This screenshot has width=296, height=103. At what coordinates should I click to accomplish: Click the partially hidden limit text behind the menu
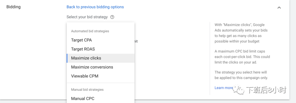click(136, 41)
